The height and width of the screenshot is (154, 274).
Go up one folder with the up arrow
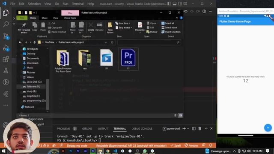pyautogui.click(x=35, y=42)
